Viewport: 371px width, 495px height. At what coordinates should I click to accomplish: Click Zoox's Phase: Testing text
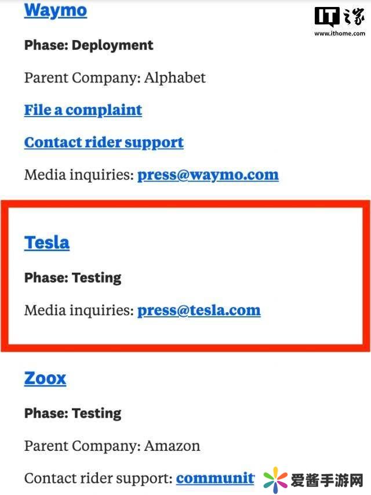pyautogui.click(x=73, y=414)
